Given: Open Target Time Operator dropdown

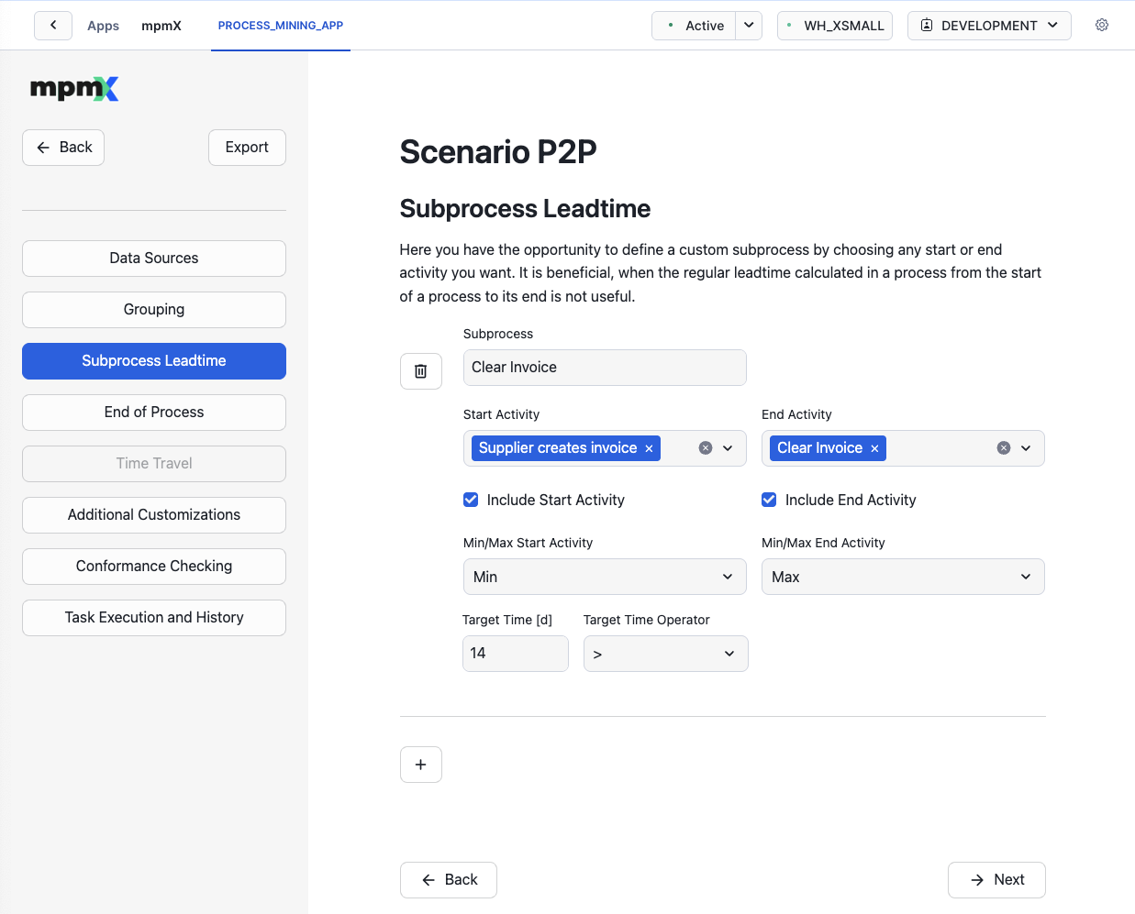Looking at the screenshot, I should 666,654.
